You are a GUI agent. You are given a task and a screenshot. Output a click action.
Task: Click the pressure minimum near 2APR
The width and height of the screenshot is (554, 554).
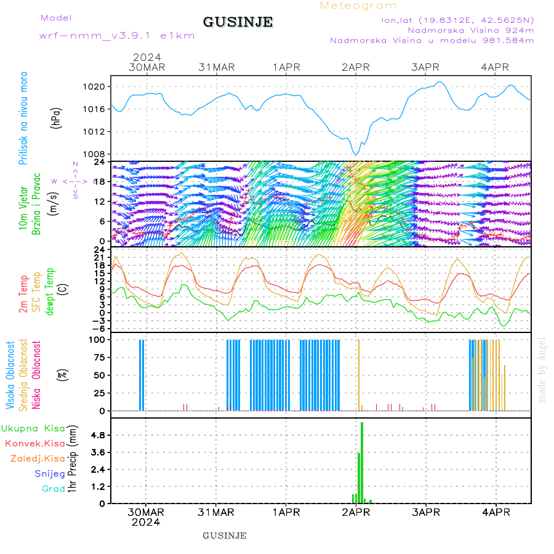[x=356, y=155]
